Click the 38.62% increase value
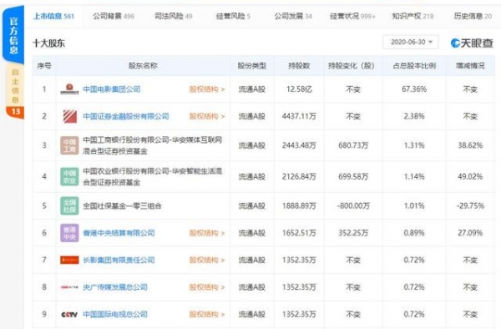 coord(470,145)
